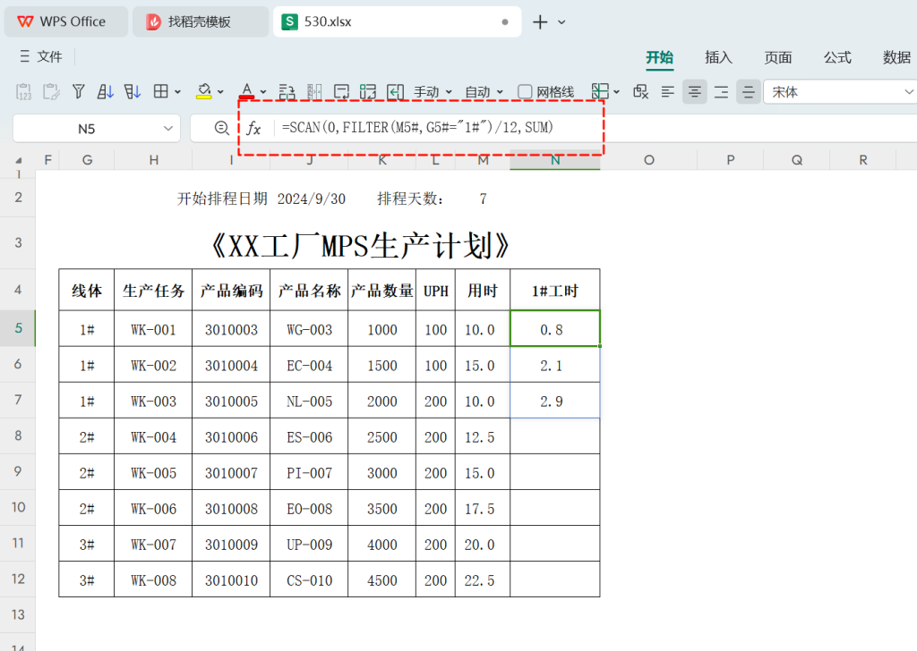917x651 pixels.
Task: Toggle center horizontal alignment
Action: tap(695, 92)
